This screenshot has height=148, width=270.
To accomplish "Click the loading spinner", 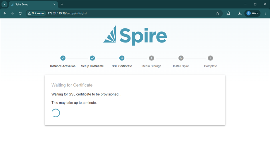I will [x=56, y=113].
